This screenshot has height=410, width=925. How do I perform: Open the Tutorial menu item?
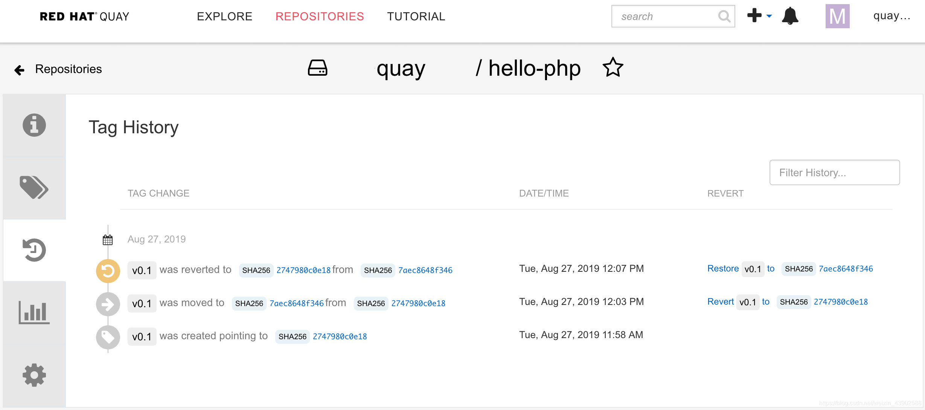[x=416, y=16]
